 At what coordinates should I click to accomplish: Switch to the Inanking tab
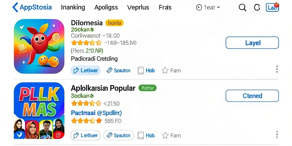coord(73,7)
